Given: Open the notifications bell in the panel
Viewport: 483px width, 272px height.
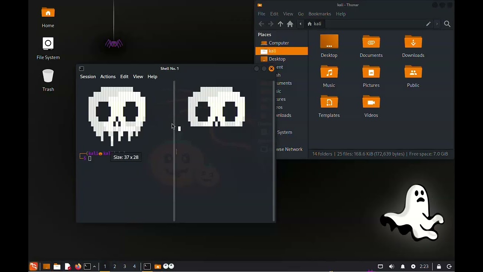Looking at the screenshot, I should point(403,266).
